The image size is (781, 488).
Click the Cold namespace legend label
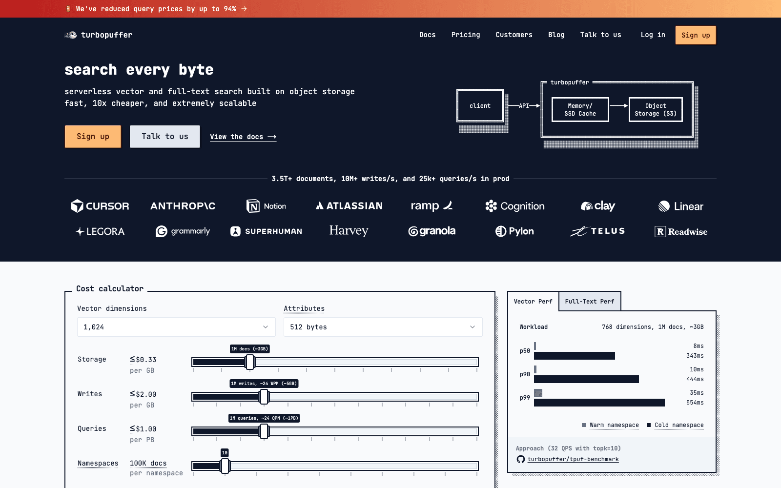(679, 425)
